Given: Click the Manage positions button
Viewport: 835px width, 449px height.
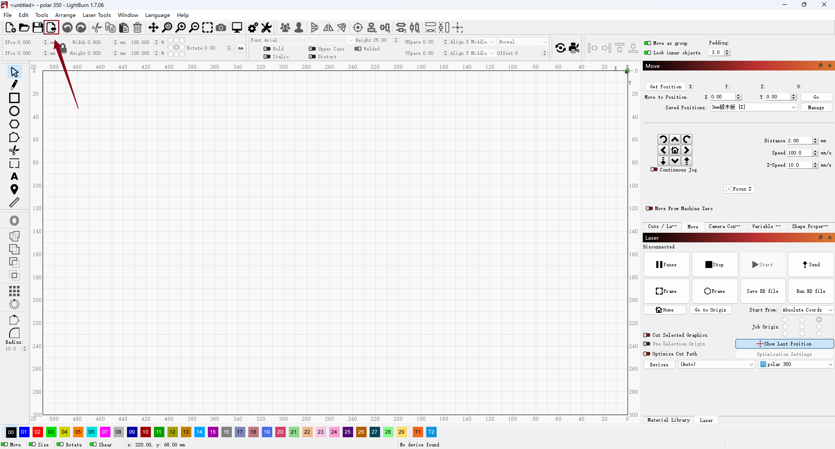Looking at the screenshot, I should point(816,107).
